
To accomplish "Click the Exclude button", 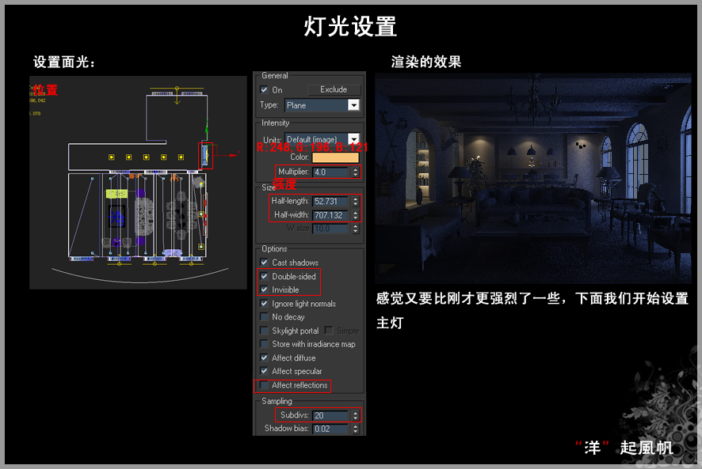I will [334, 89].
